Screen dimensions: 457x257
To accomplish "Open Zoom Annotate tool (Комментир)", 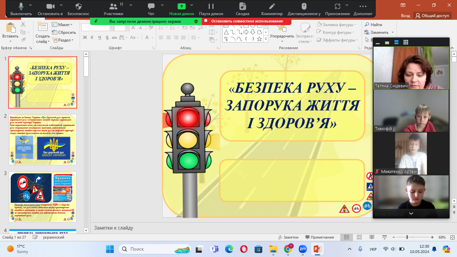I will pos(272,9).
